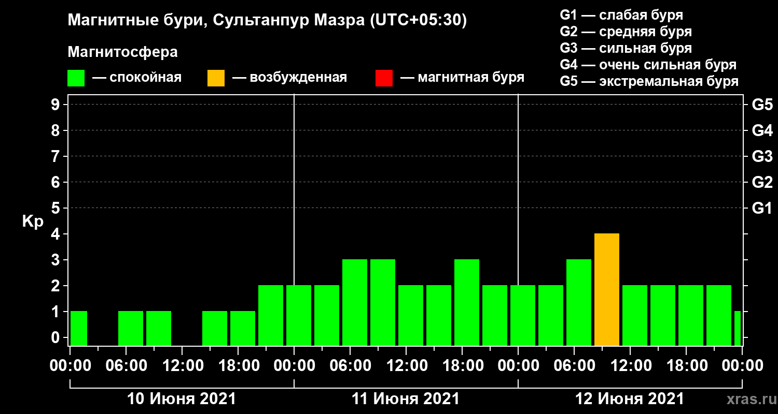The height and width of the screenshot is (414, 778).
Task: Click the 'G3' label on the right axis
Action: [762, 157]
